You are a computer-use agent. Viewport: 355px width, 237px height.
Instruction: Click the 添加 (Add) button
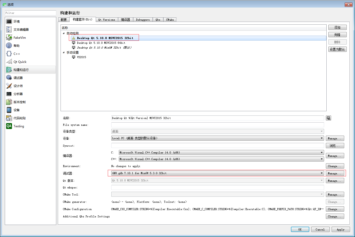(337, 27)
